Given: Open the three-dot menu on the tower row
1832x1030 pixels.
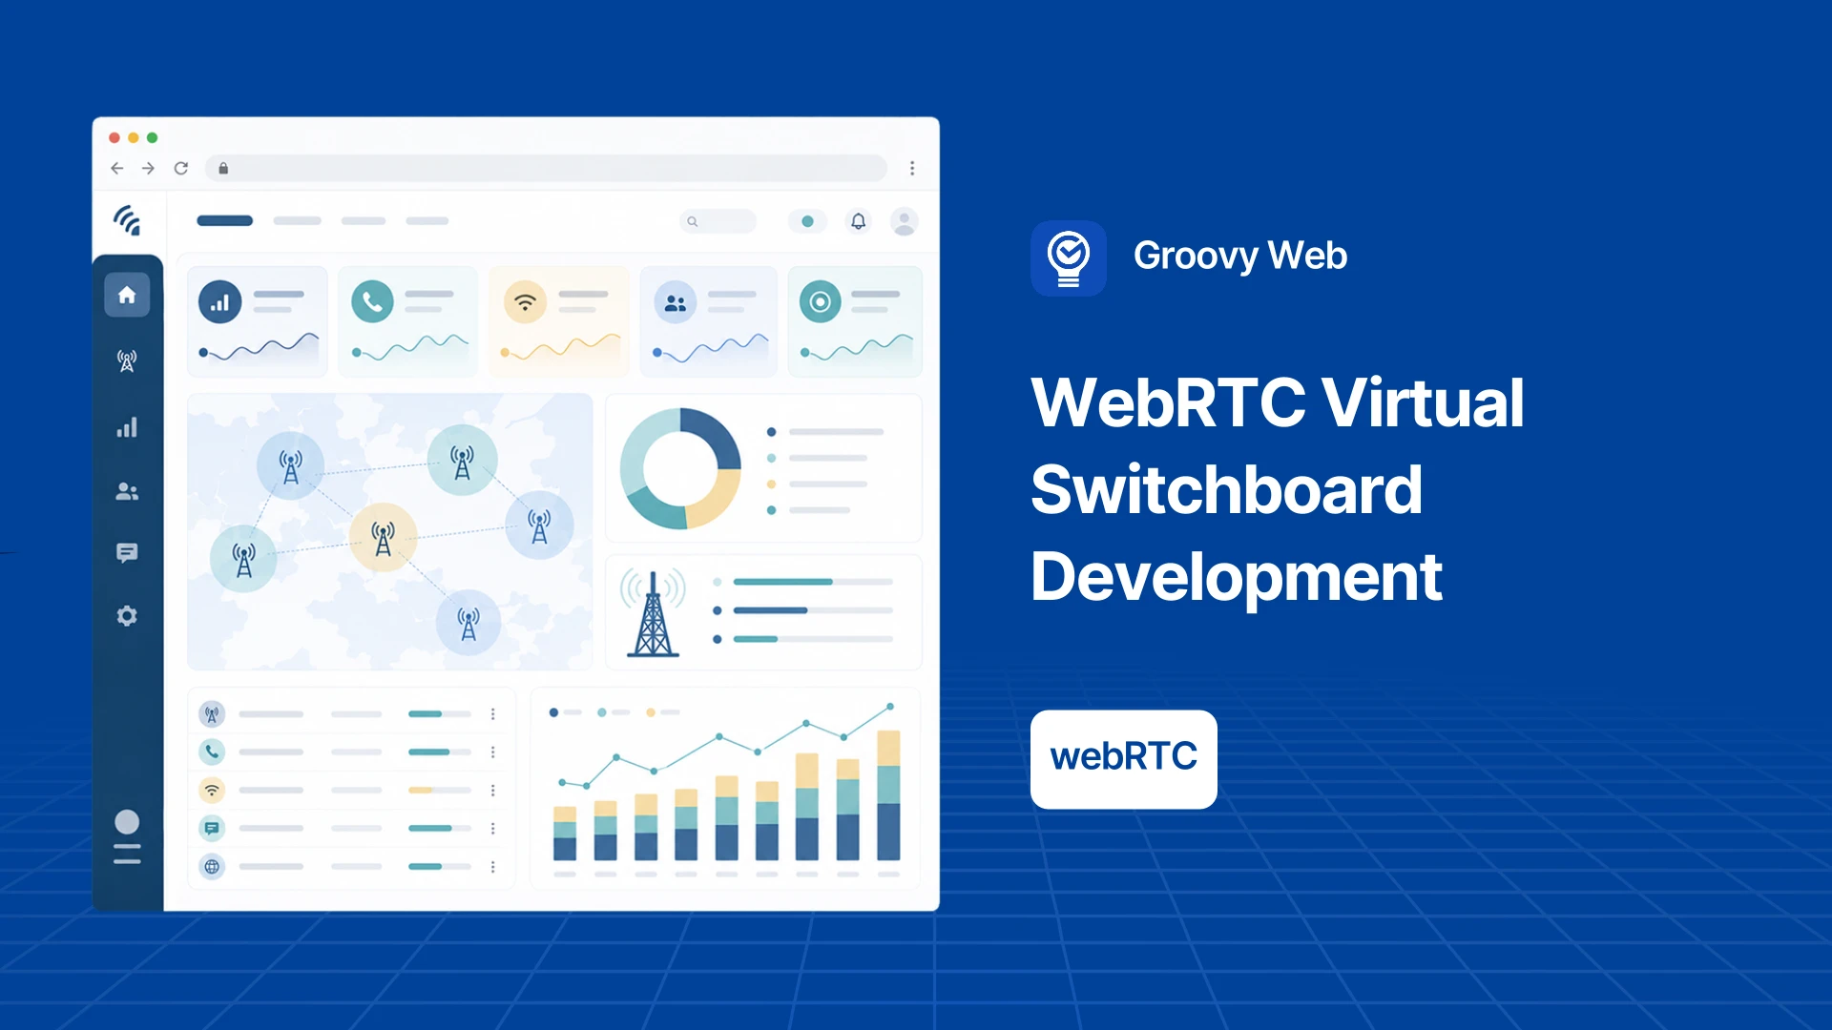Looking at the screenshot, I should [493, 713].
